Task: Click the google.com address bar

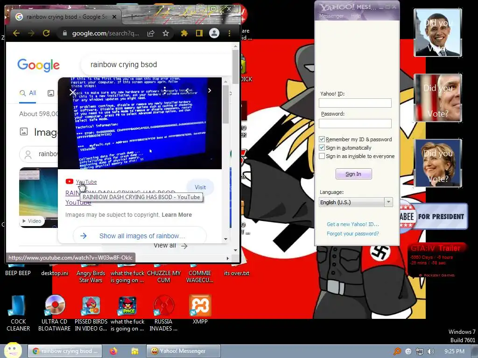Action: coord(105,33)
